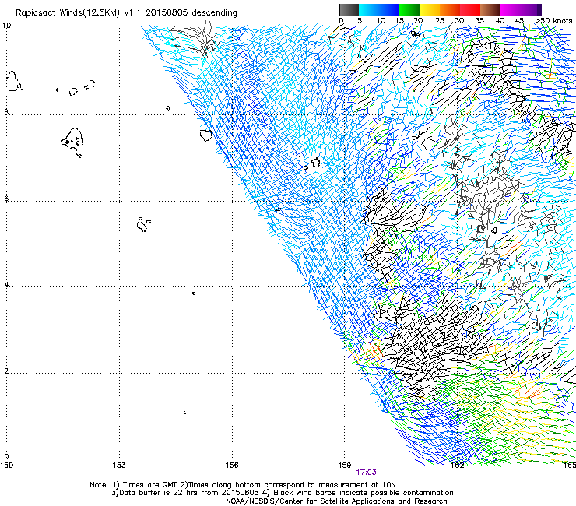576x506 pixels.
Task: Click the gray 0-5 knots legend swatch
Action: 349,9
